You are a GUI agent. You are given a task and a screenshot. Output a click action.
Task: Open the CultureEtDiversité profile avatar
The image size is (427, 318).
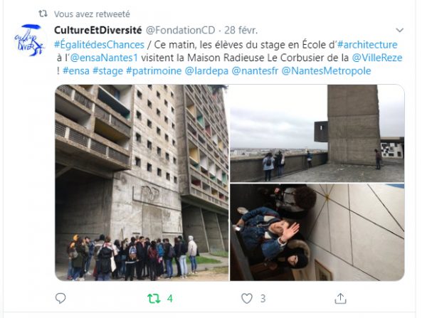click(29, 40)
